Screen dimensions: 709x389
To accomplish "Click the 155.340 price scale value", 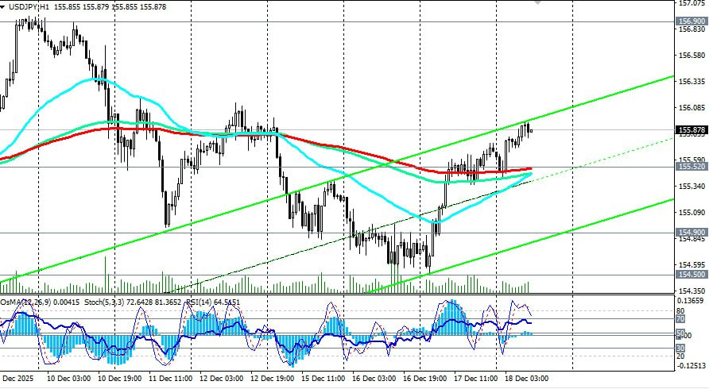I will (692, 186).
